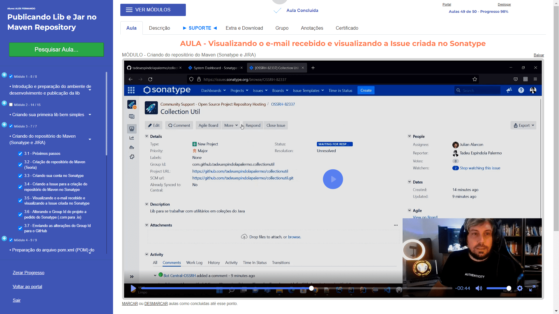Click the browser hamburger menu icon in video
The image size is (559, 314).
tap(535, 79)
